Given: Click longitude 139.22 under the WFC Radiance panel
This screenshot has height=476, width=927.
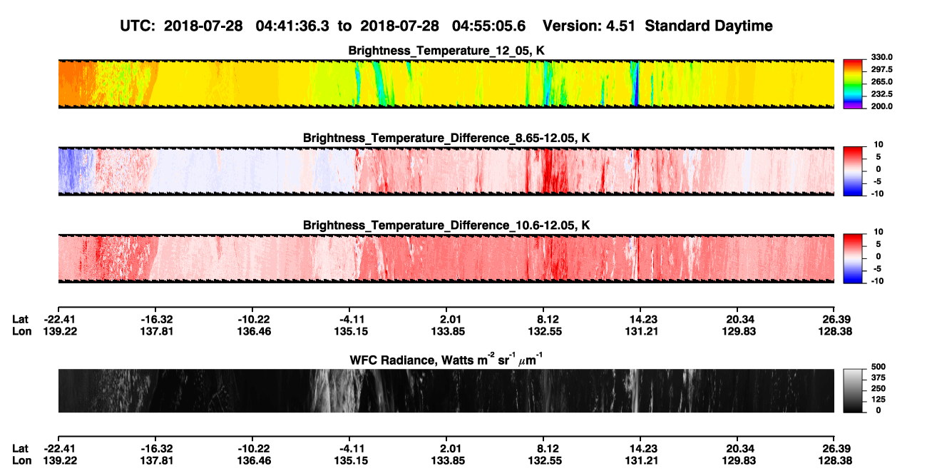Looking at the screenshot, I should click(58, 460).
